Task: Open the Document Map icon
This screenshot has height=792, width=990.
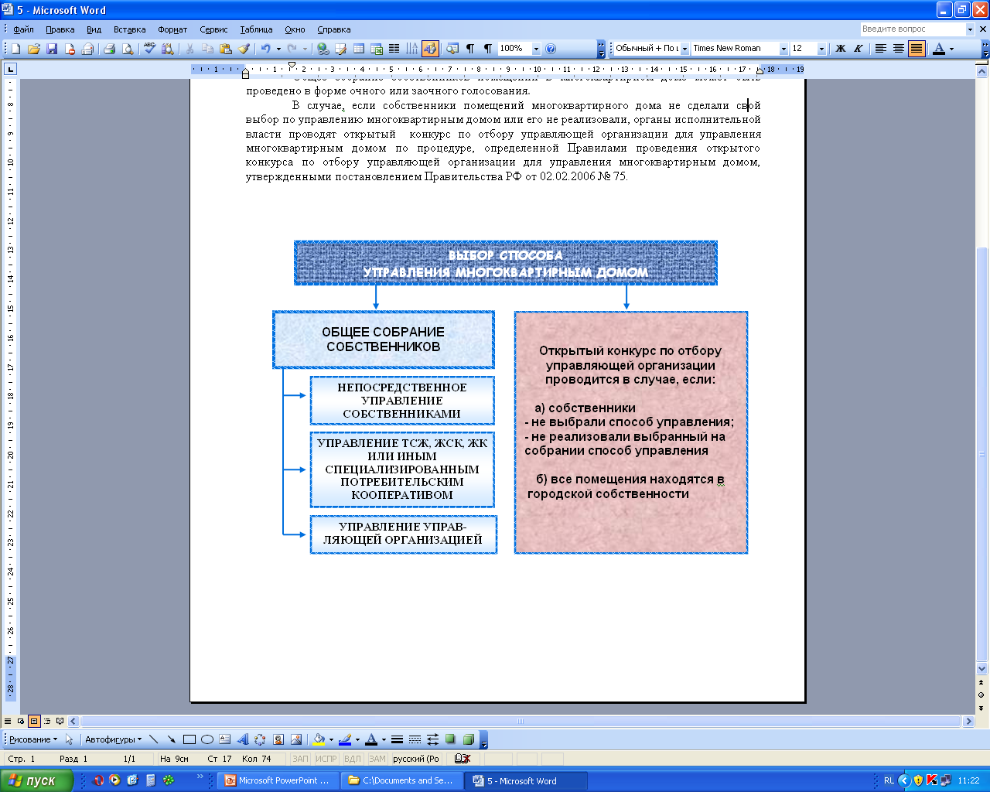Action: click(x=452, y=48)
